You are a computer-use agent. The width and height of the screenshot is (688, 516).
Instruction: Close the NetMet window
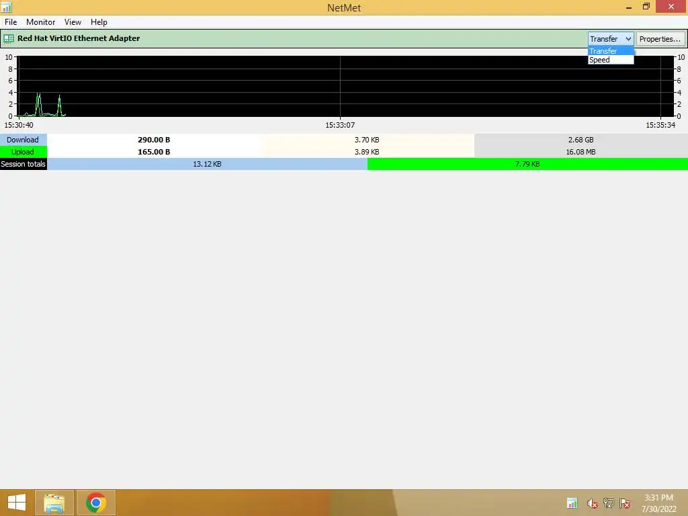[671, 7]
